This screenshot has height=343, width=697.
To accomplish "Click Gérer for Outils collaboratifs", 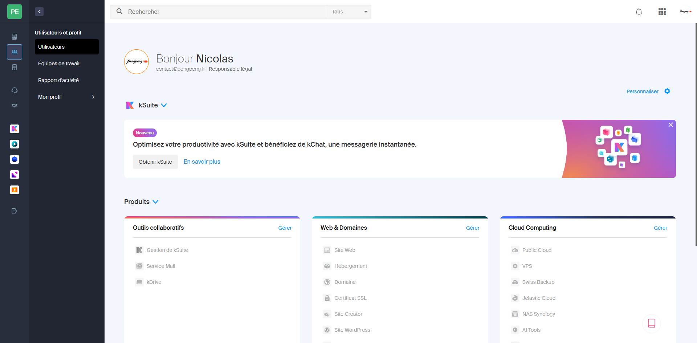I will point(285,228).
